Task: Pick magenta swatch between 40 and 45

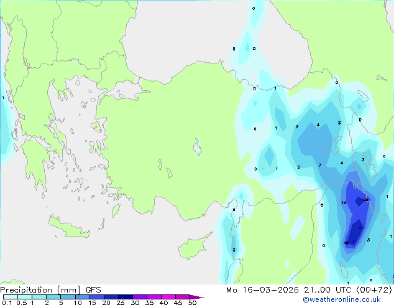Action: 168,297
